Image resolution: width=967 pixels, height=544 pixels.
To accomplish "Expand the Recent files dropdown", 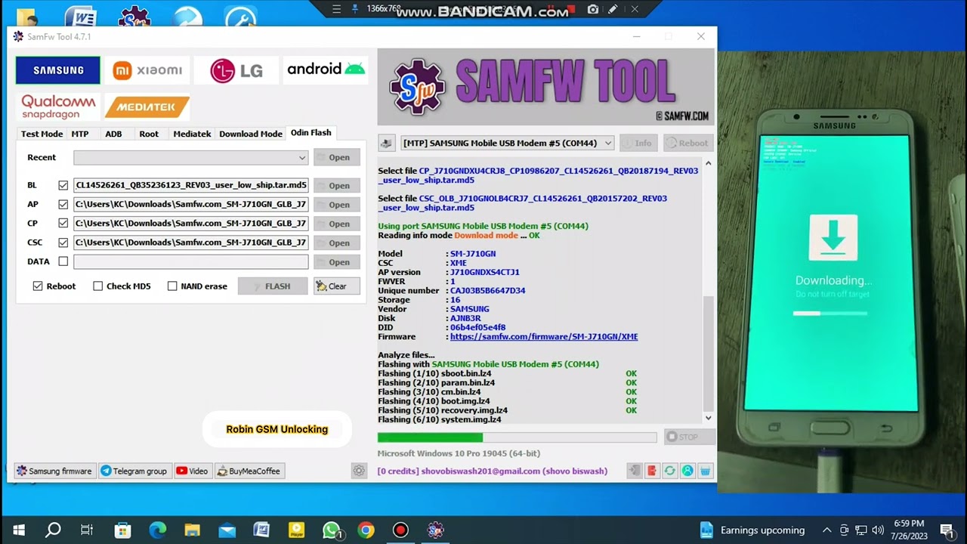I will [301, 157].
